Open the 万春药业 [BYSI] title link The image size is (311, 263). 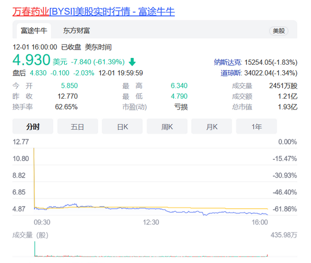93,11
